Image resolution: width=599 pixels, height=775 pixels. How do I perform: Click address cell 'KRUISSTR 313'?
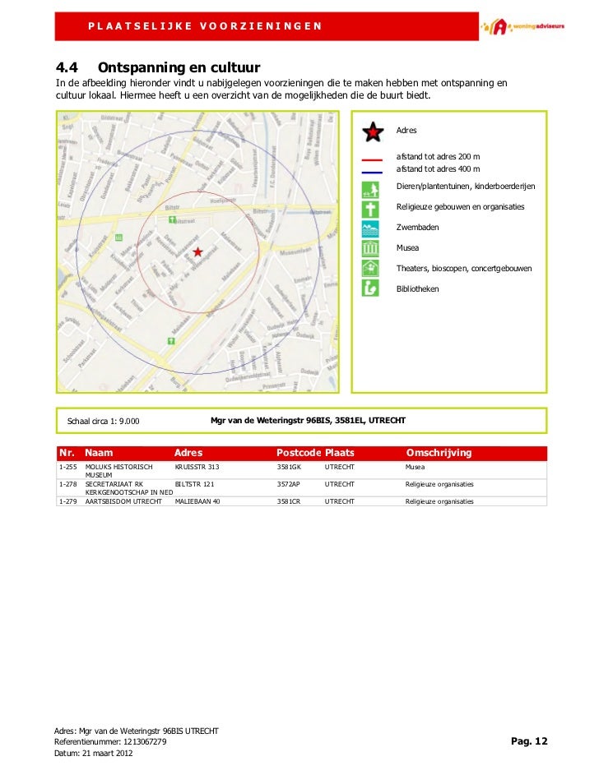197,467
